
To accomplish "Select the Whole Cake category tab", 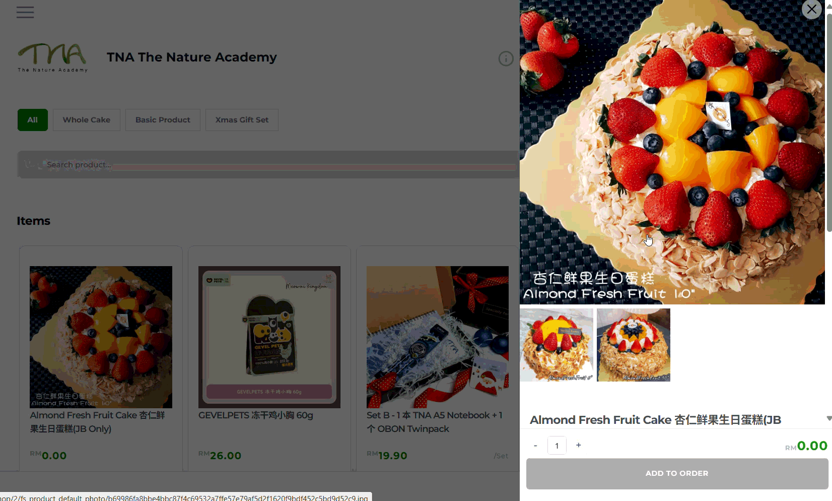I will coord(87,120).
